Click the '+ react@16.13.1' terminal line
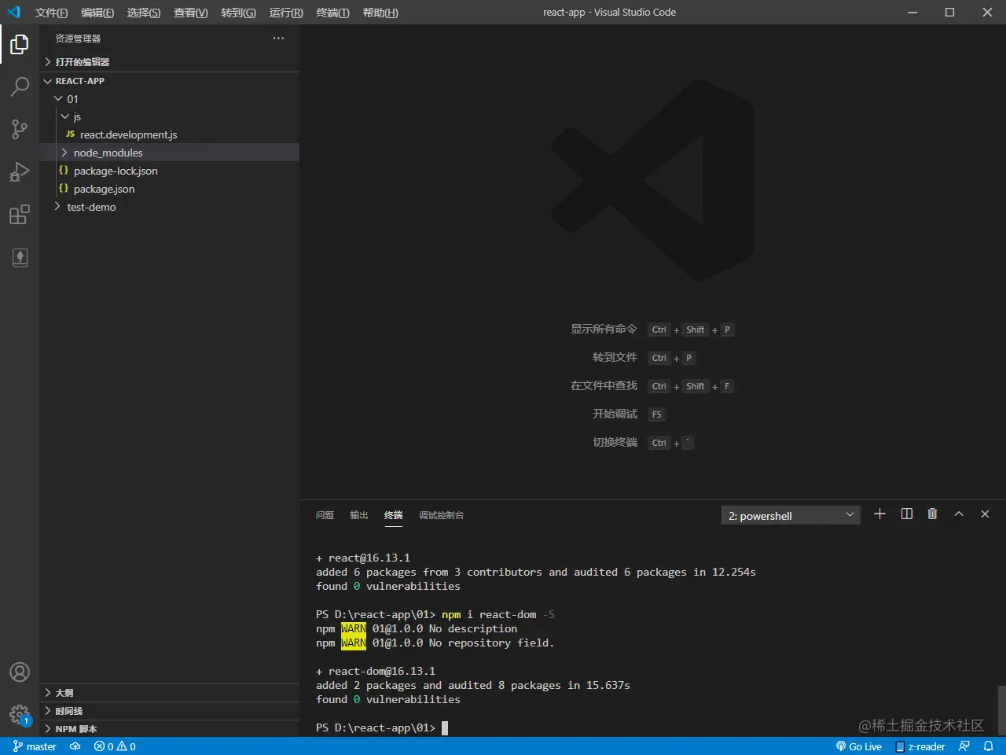This screenshot has width=1006, height=755. [363, 558]
